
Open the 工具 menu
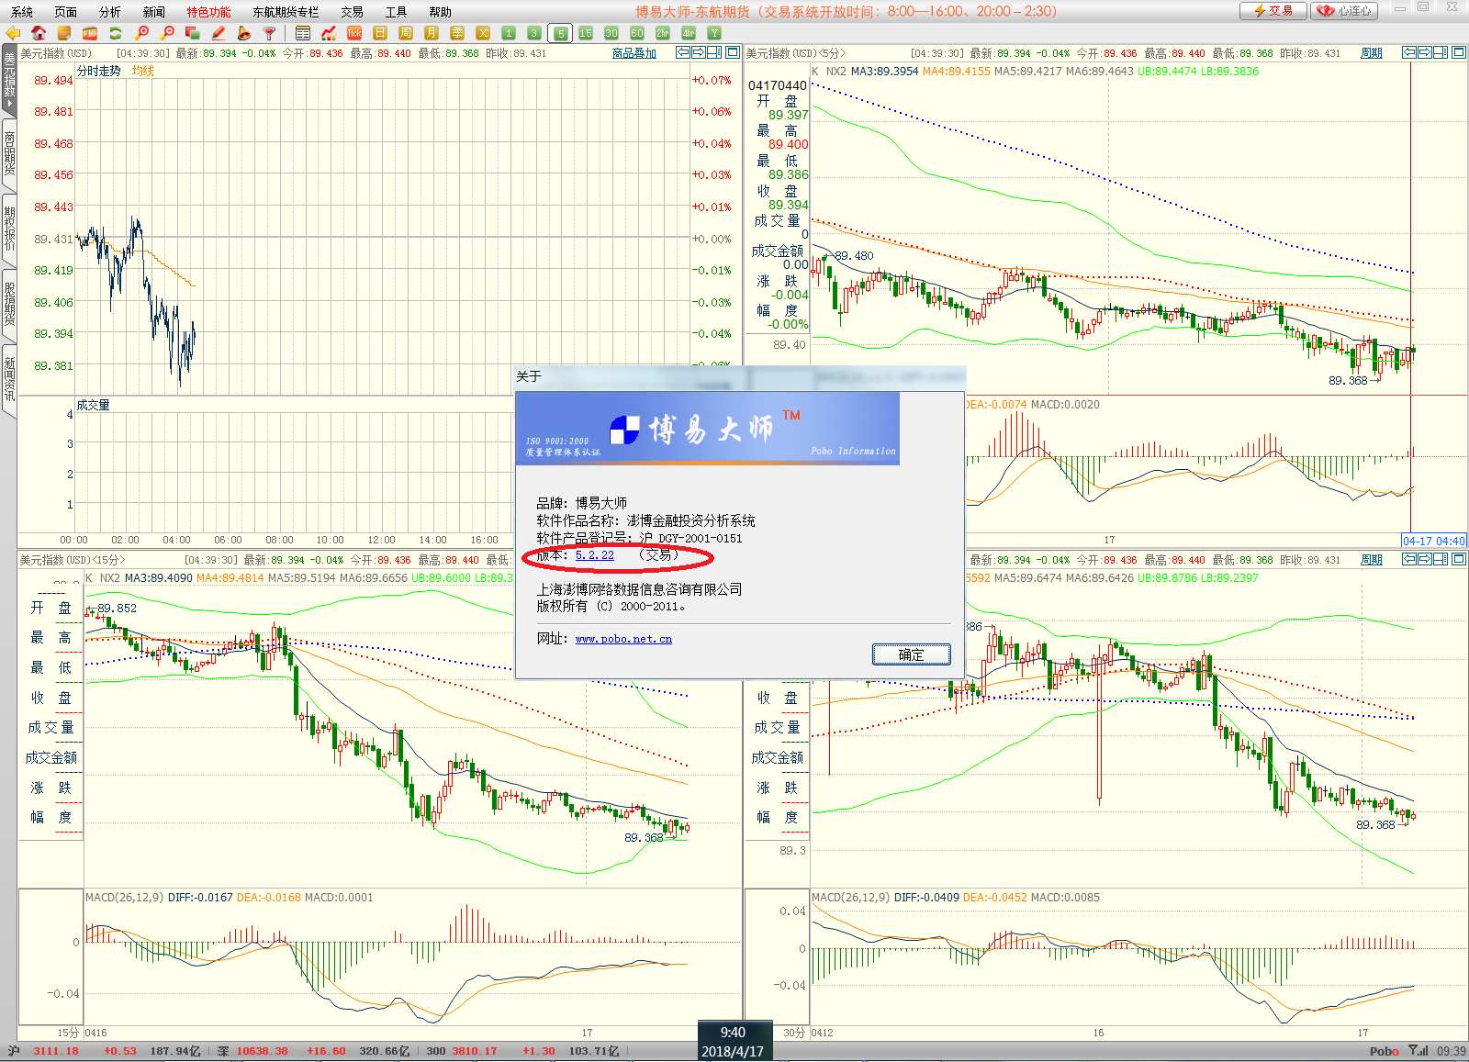pyautogui.click(x=397, y=12)
